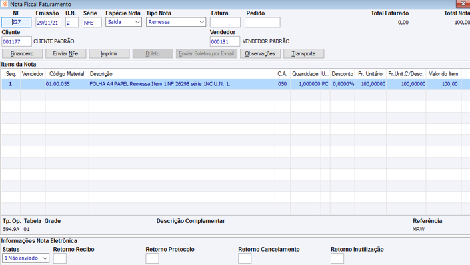Screen dimensions: 470x265
Task: Click the NF number field
Action: pyautogui.click(x=16, y=22)
